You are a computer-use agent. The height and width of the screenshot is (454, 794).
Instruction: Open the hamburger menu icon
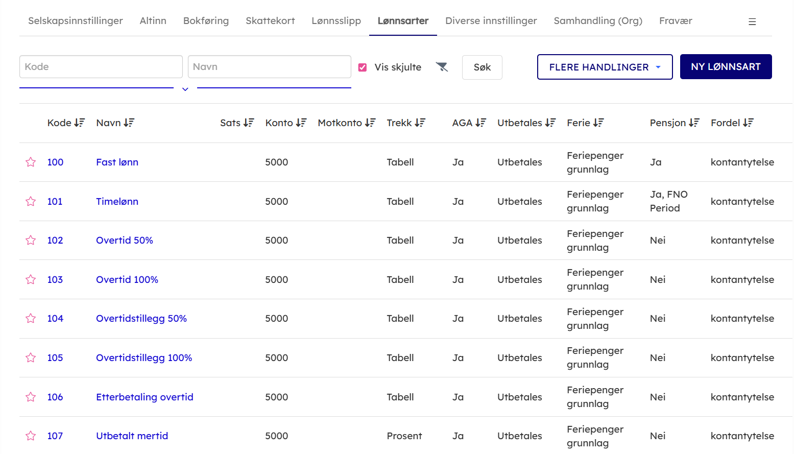click(x=752, y=21)
